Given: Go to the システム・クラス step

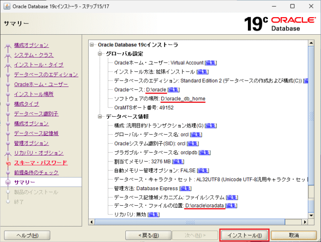Looking at the screenshot, I should [x=34, y=55].
